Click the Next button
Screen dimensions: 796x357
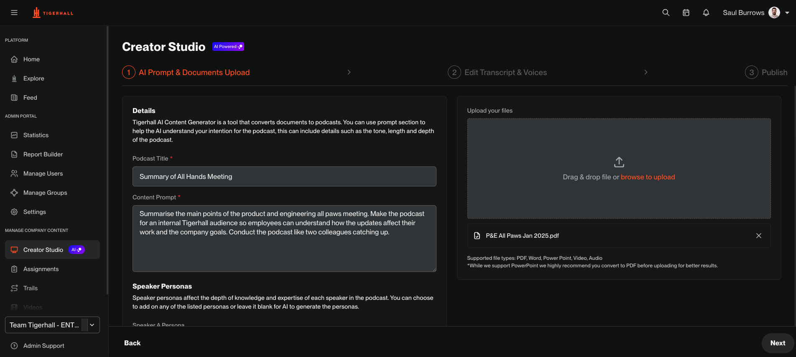coord(778,343)
